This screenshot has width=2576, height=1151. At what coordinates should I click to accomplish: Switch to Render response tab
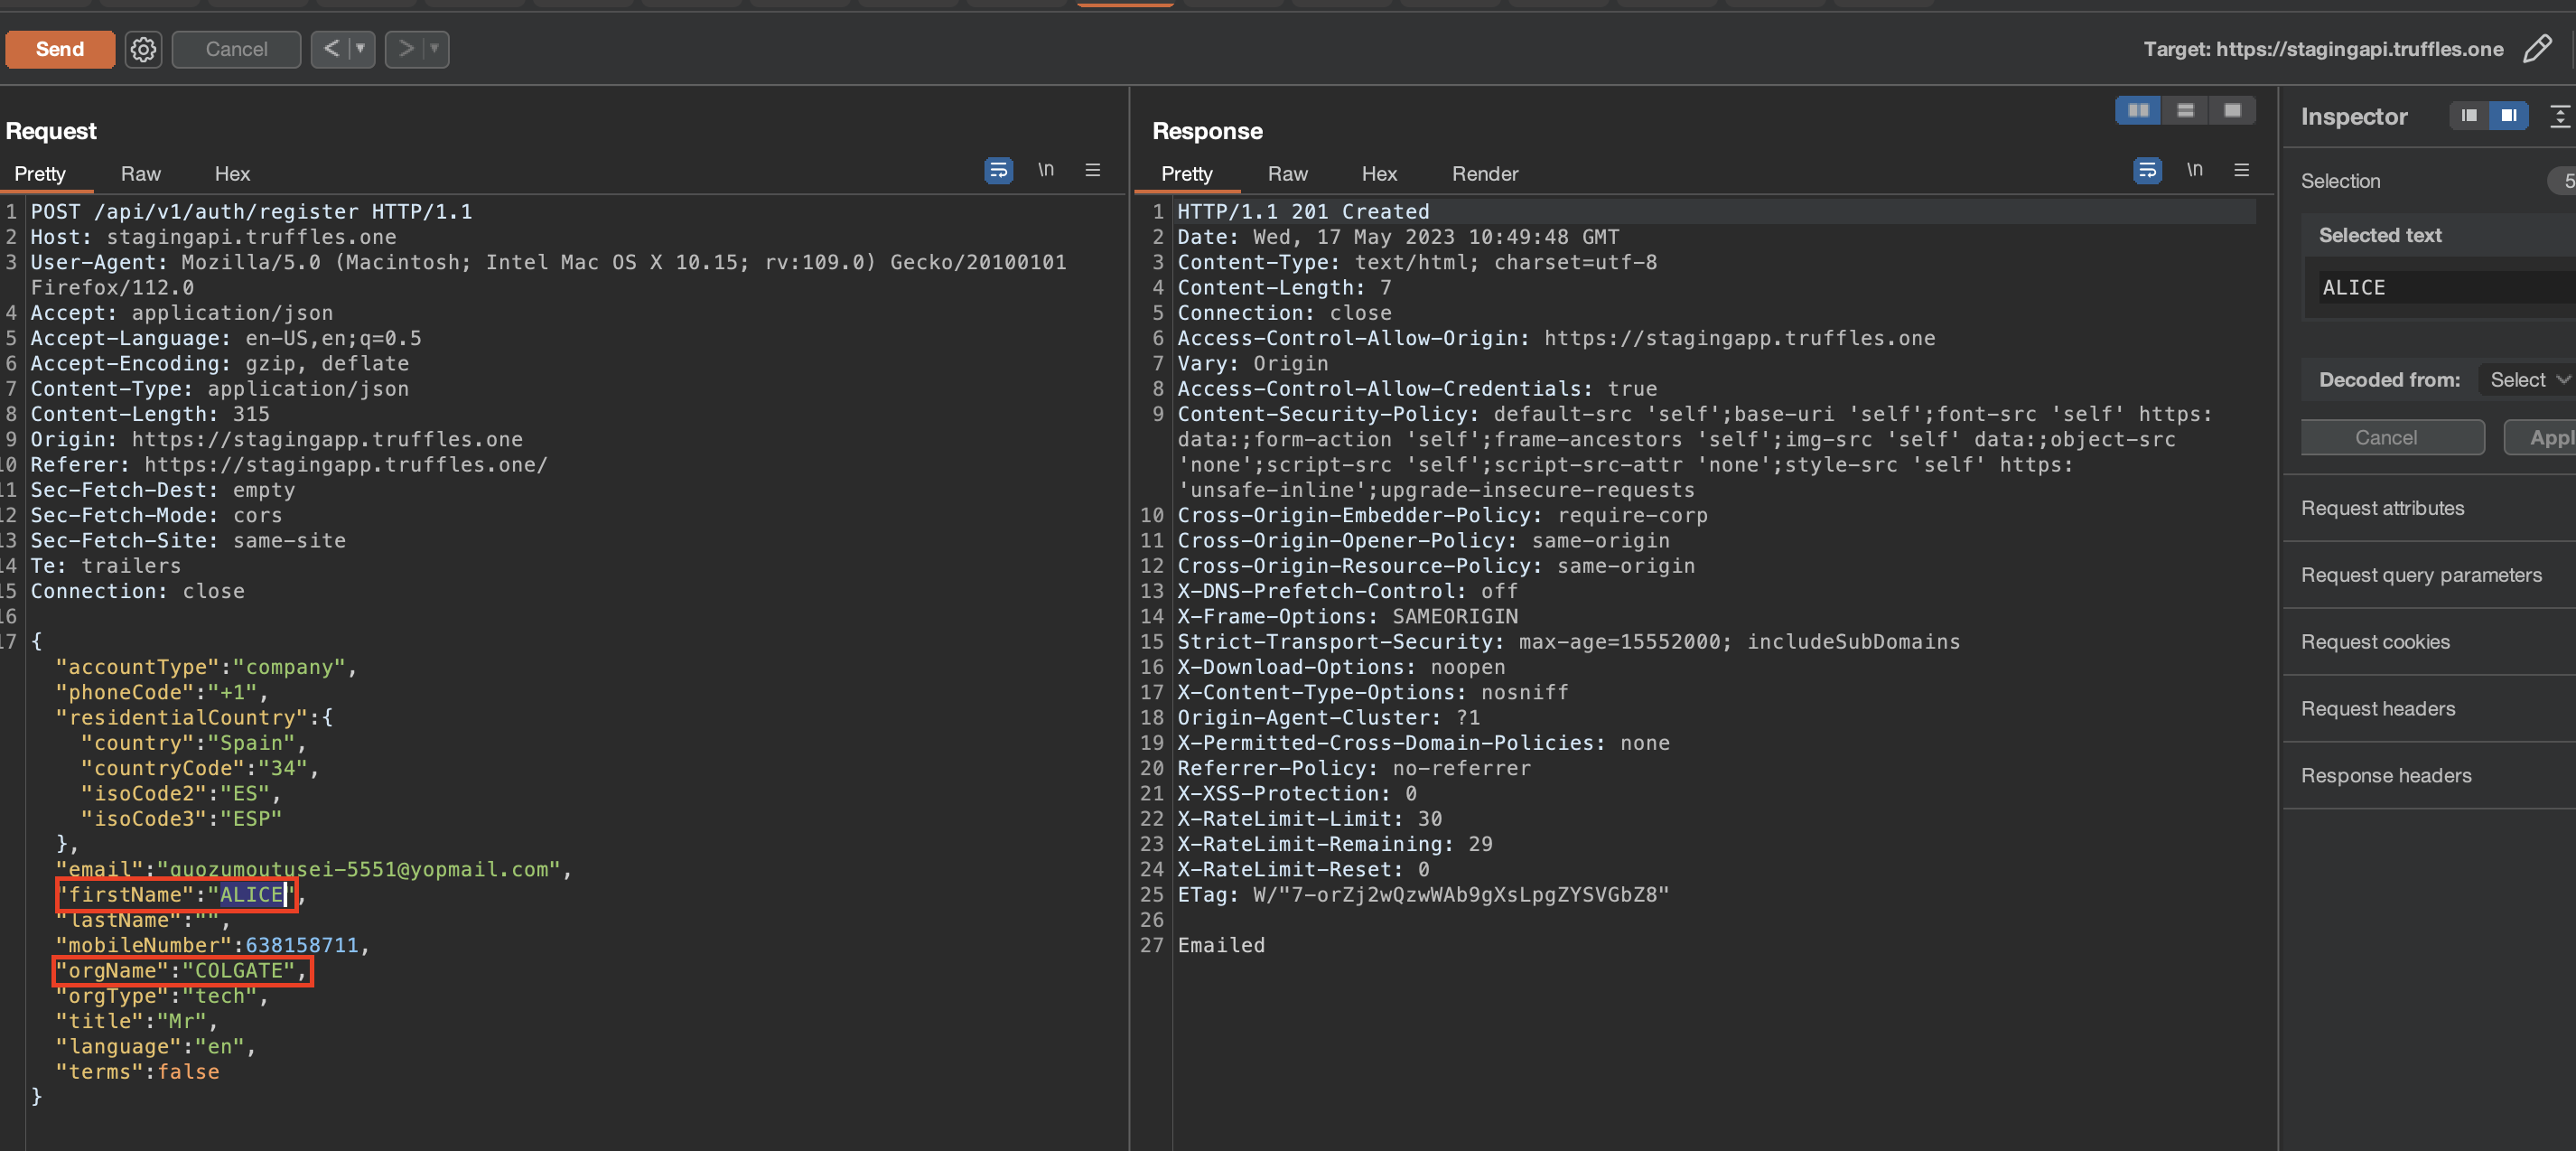click(x=1487, y=173)
